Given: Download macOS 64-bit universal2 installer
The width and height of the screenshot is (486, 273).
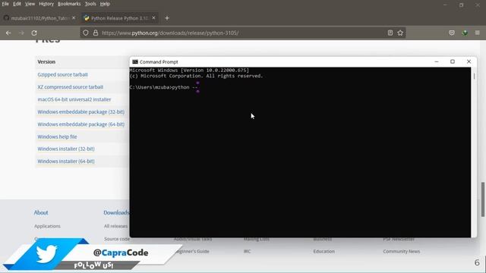Looking at the screenshot, I should click(x=74, y=99).
